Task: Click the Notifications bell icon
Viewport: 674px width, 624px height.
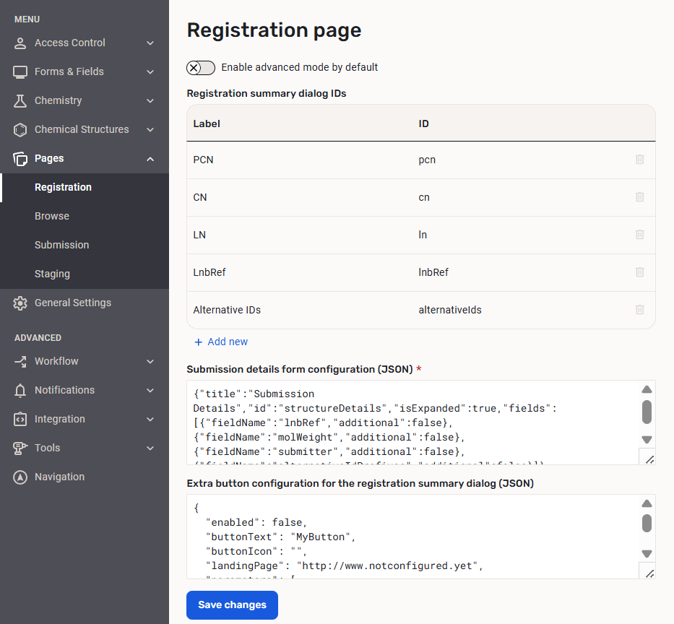Action: 20,390
